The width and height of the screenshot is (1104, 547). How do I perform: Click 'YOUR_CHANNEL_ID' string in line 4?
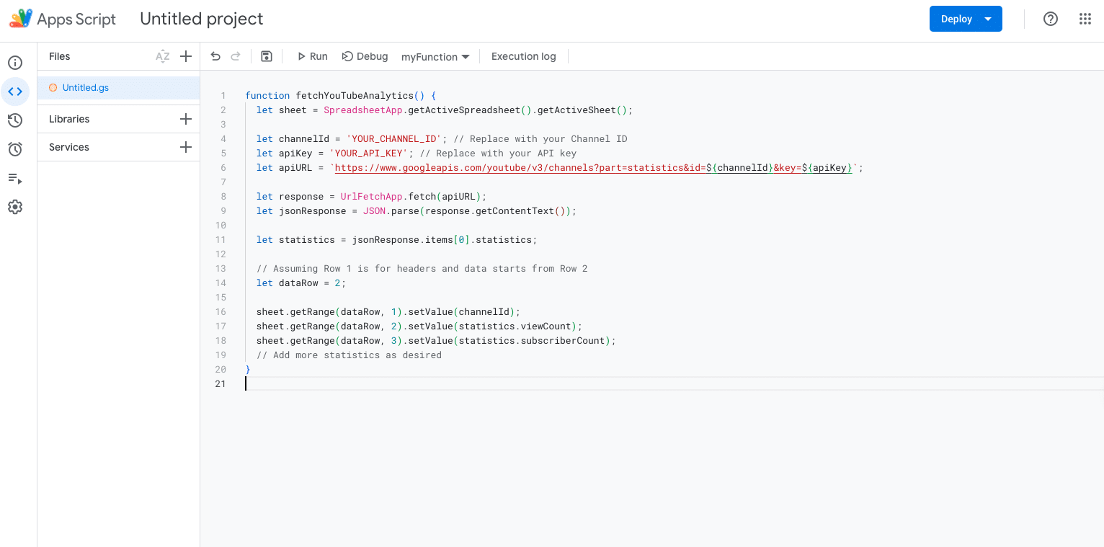(393, 139)
